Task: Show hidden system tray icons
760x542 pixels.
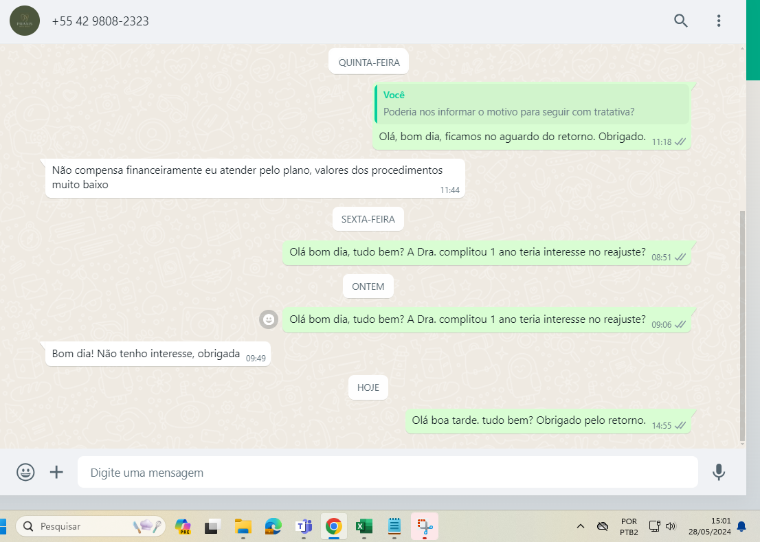Action: (x=580, y=526)
